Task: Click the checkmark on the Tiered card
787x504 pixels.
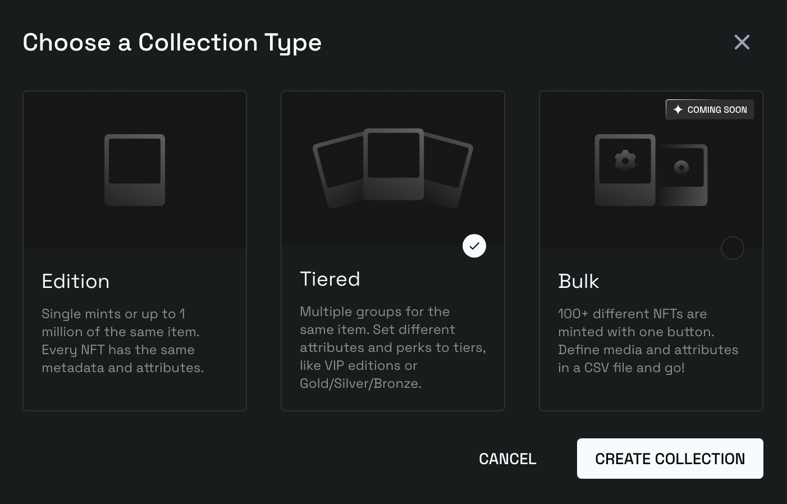Action: (474, 246)
